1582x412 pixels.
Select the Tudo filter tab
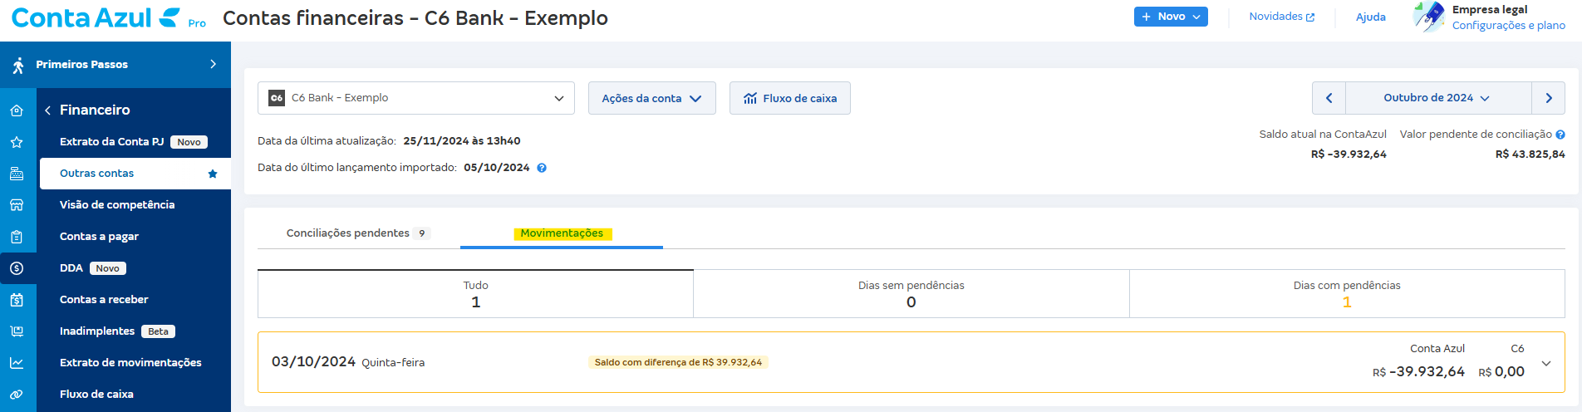[475, 293]
